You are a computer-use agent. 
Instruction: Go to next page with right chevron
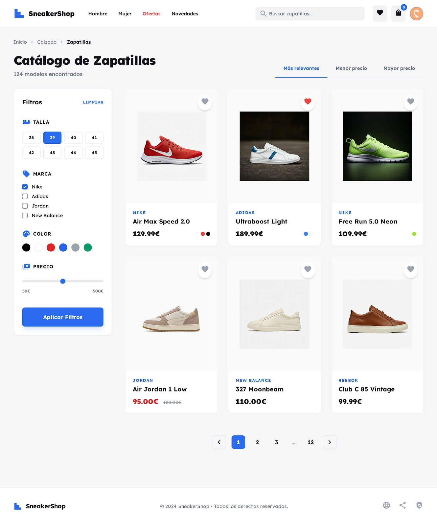pos(330,442)
